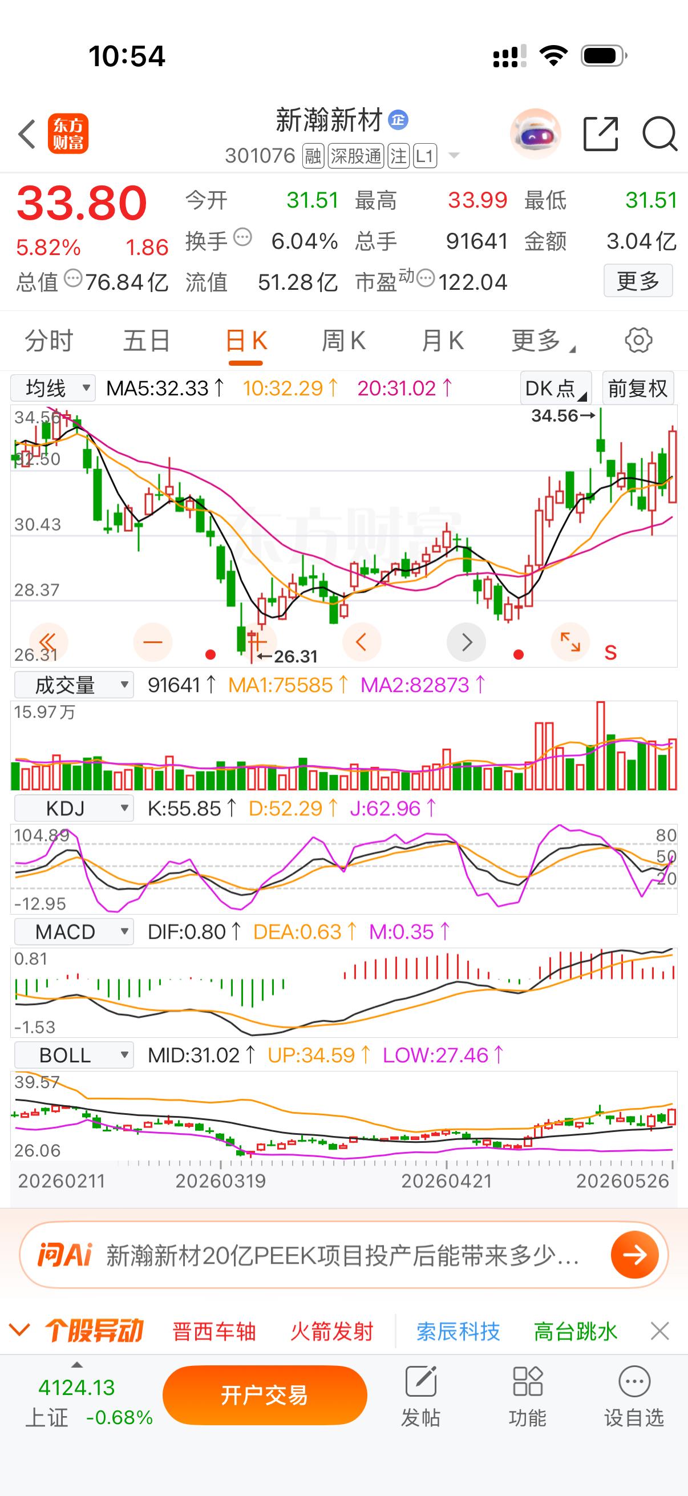Viewport: 688px width, 1496px height.
Task: Open the 均线 indicator dropdown
Action: click(x=53, y=388)
